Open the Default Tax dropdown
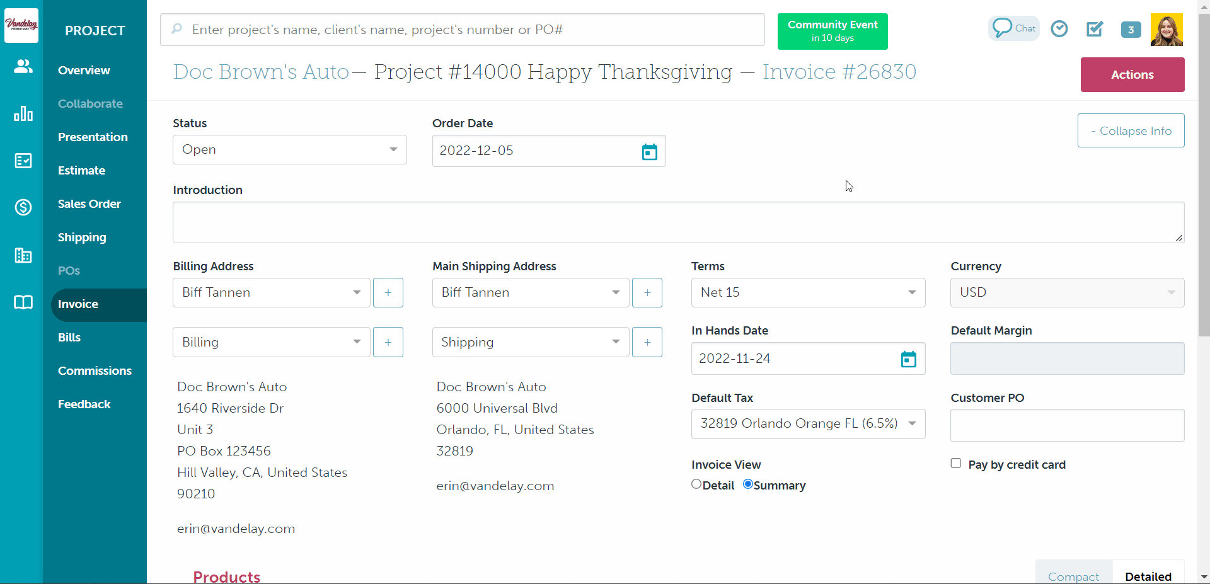 click(808, 424)
